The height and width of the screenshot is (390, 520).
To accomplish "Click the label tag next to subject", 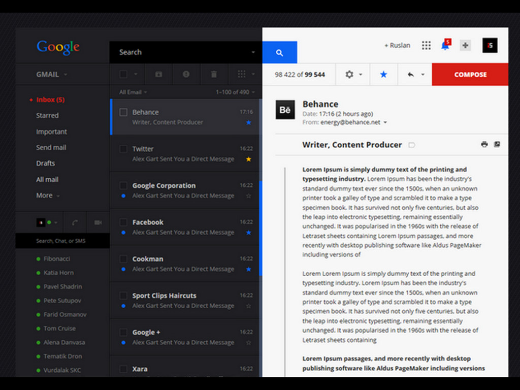I will (411, 145).
